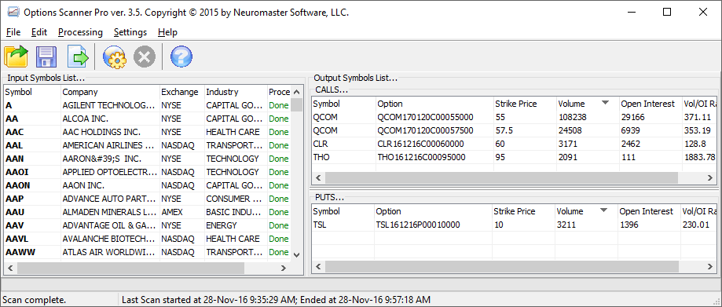Image resolution: width=722 pixels, height=307 pixels.
Task: Select CLR row in CALLS table
Action: click(515, 144)
